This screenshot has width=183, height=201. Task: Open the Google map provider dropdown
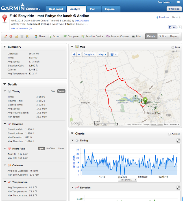point(89,54)
